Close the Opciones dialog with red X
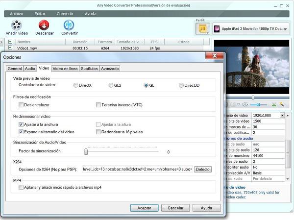The width and height of the screenshot is (294, 220). pyautogui.click(x=215, y=55)
